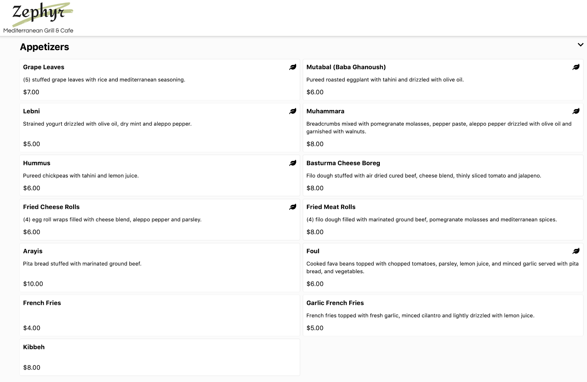This screenshot has height=382, width=587.
Task: Click the leaf icon beside Foul
Action: point(576,251)
